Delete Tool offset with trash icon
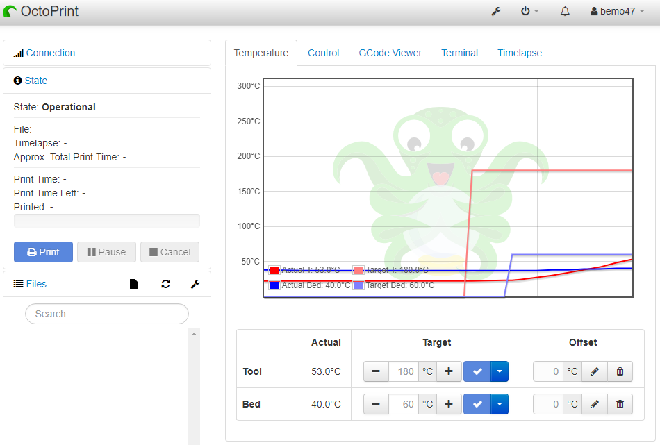660x445 pixels. point(620,371)
